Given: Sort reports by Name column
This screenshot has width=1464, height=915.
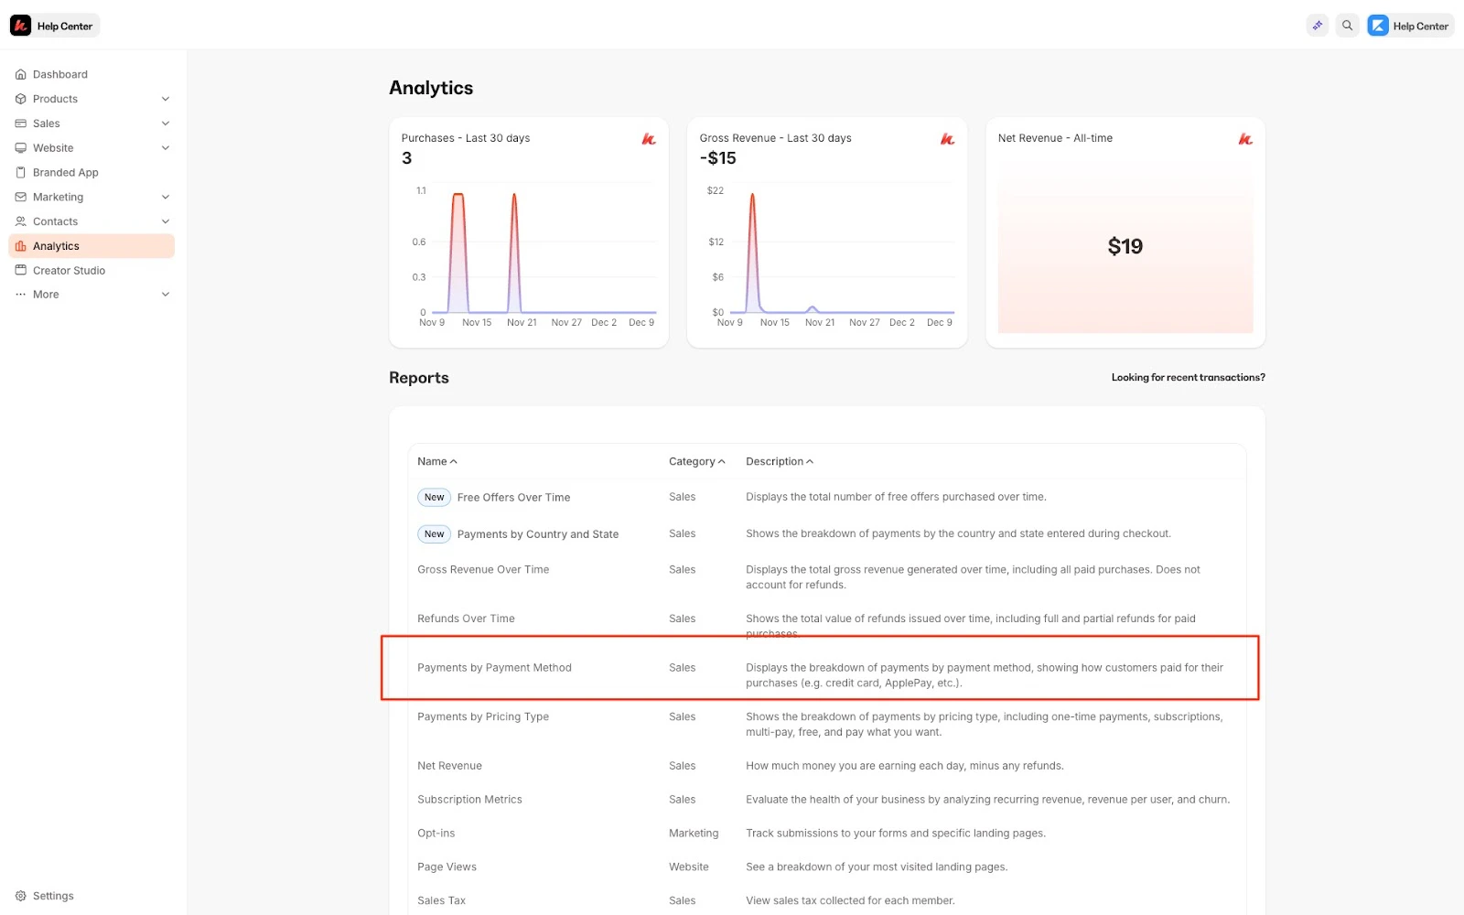Looking at the screenshot, I should tap(437, 461).
